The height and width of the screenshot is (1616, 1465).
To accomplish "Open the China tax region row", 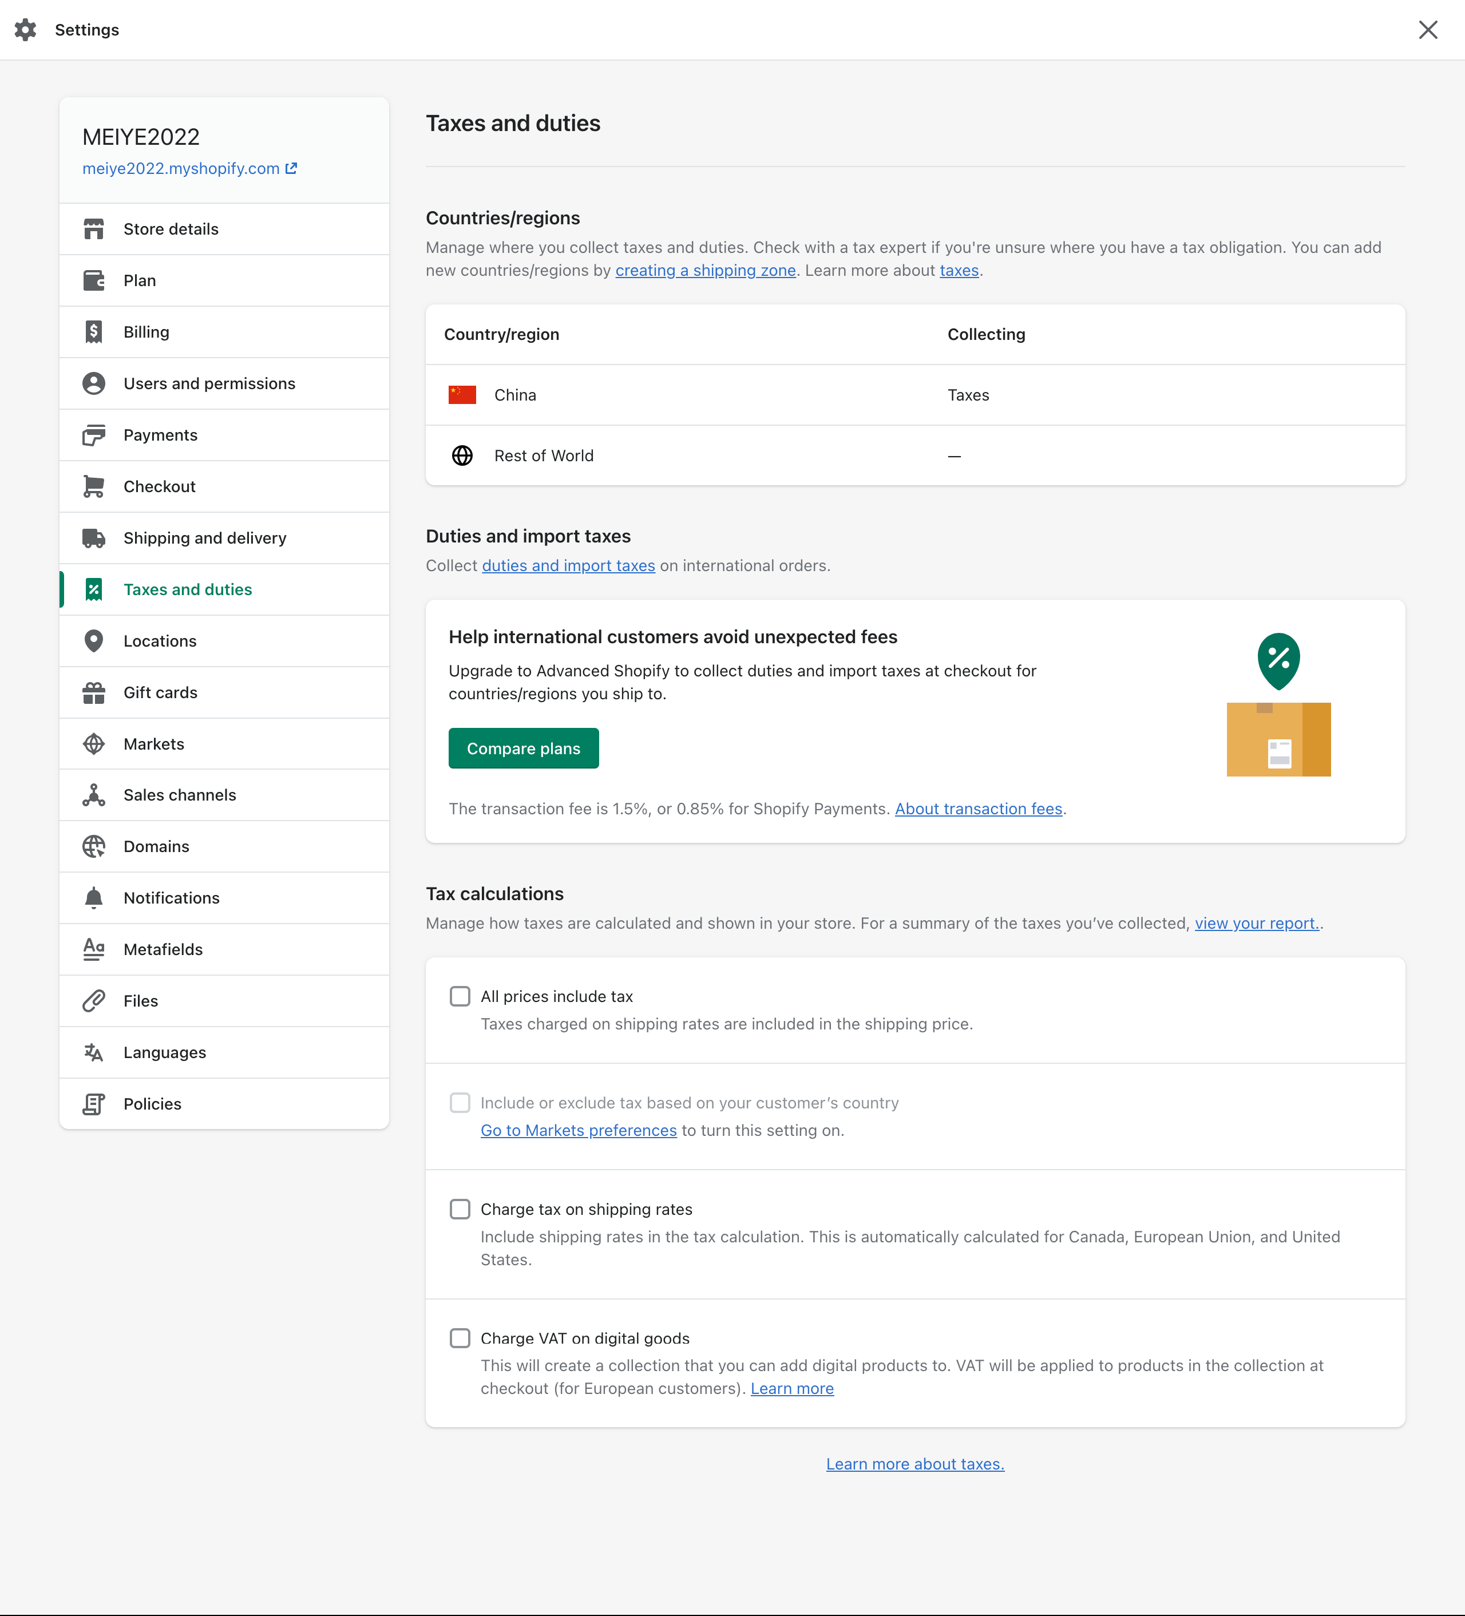I will pyautogui.click(x=914, y=395).
